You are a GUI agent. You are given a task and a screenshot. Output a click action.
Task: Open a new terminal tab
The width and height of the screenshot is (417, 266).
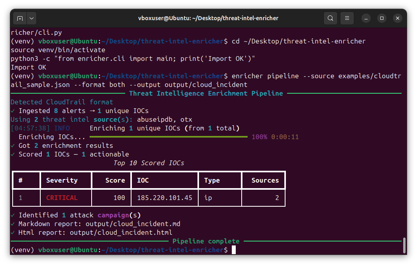click(x=20, y=18)
